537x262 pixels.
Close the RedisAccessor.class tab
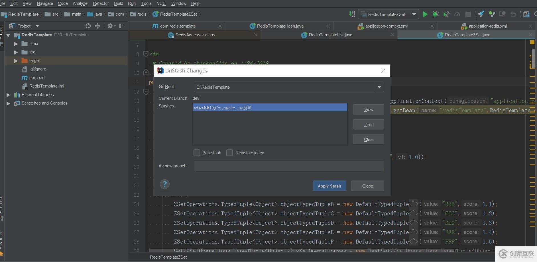click(256, 35)
